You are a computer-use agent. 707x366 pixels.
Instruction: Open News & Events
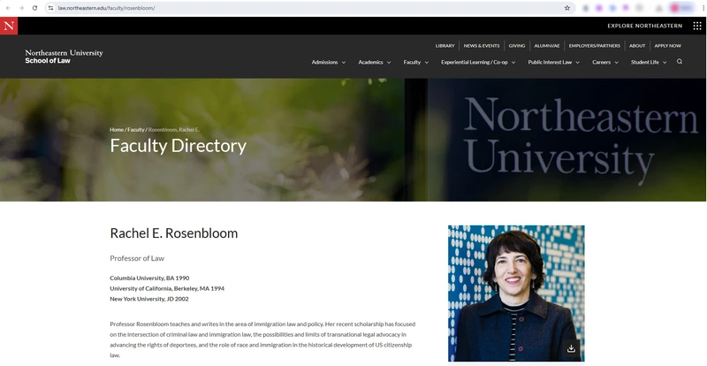(x=482, y=46)
